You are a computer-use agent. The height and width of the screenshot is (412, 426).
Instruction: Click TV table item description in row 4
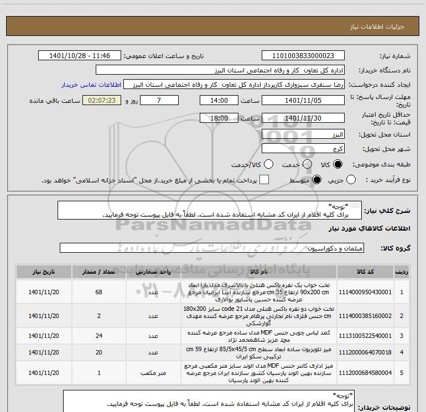(x=259, y=352)
